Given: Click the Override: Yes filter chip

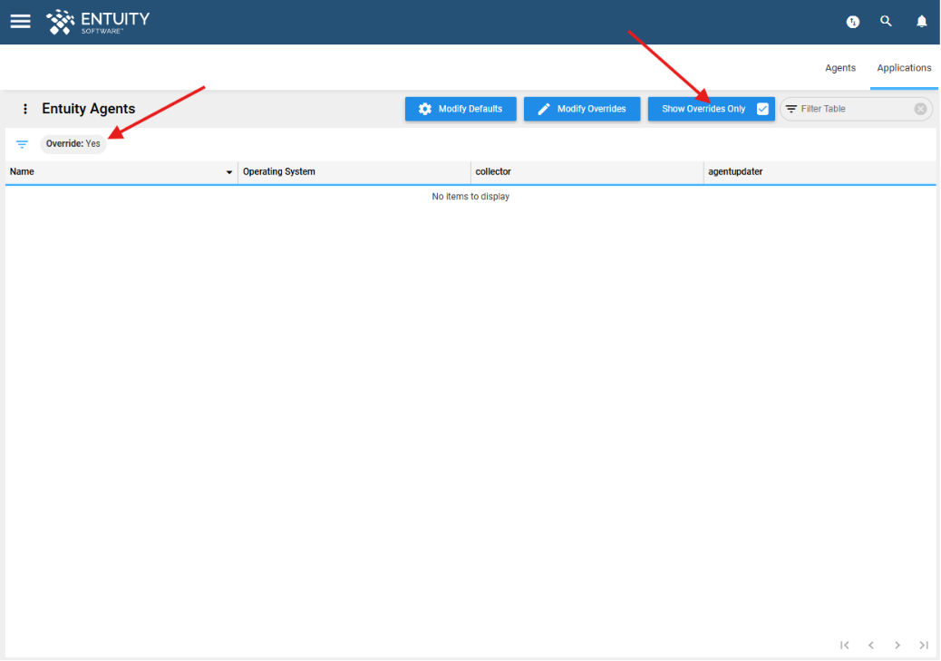Looking at the screenshot, I should [73, 144].
